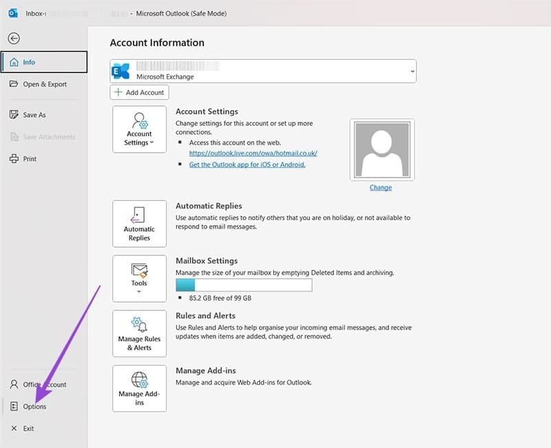Open the account selector combo box
The image size is (551, 448).
(x=412, y=71)
